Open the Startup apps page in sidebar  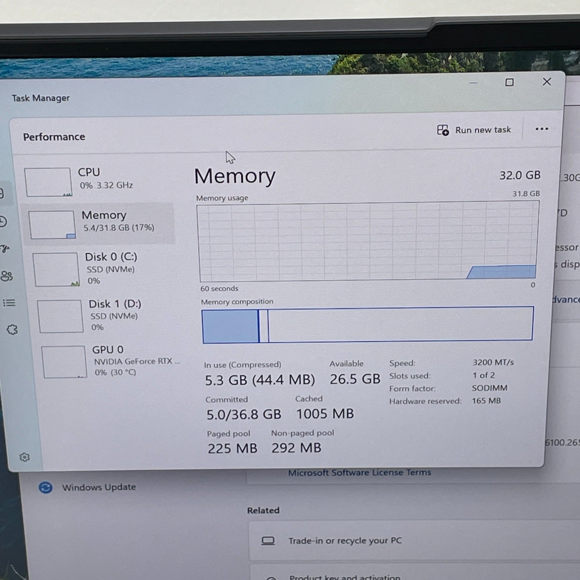5,249
